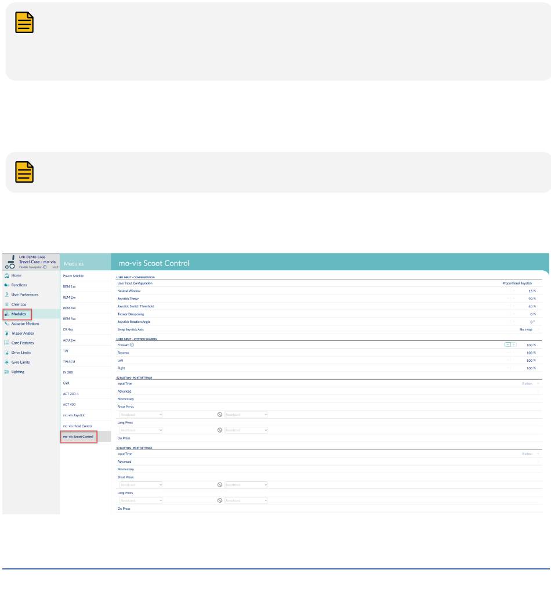Click the Neutral Window value 15 %
The image size is (551, 606).
(532, 291)
